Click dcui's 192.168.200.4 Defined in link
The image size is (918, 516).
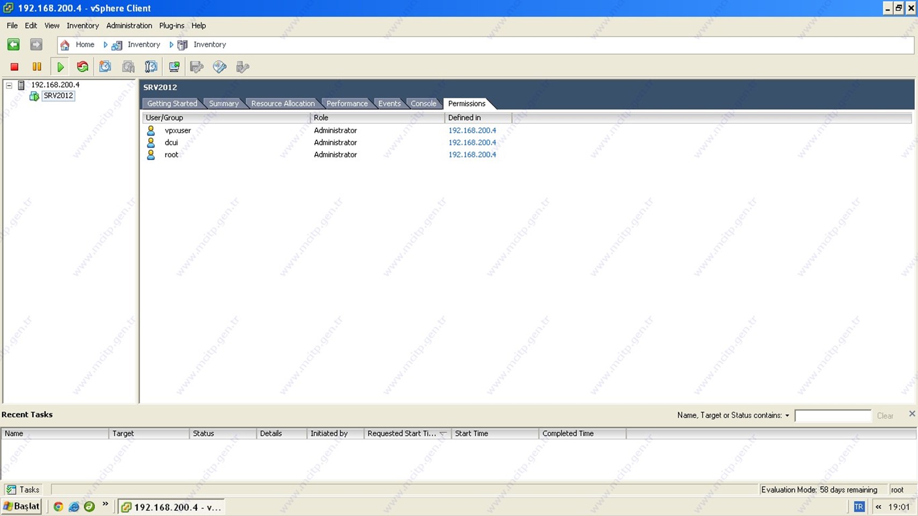point(472,142)
